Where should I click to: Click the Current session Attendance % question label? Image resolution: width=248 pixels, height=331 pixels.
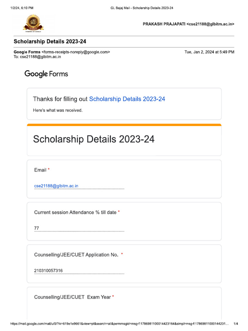[x=75, y=212]
